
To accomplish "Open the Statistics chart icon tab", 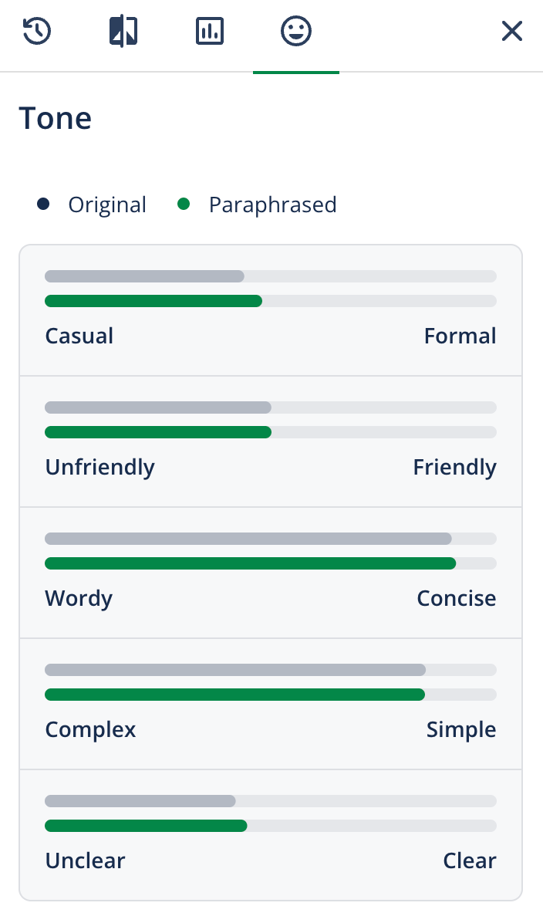I will tap(210, 32).
